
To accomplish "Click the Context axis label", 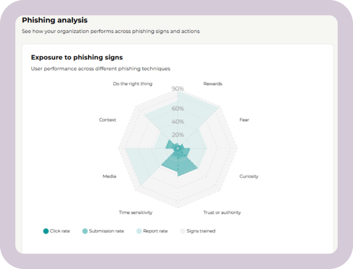I will point(107,120).
